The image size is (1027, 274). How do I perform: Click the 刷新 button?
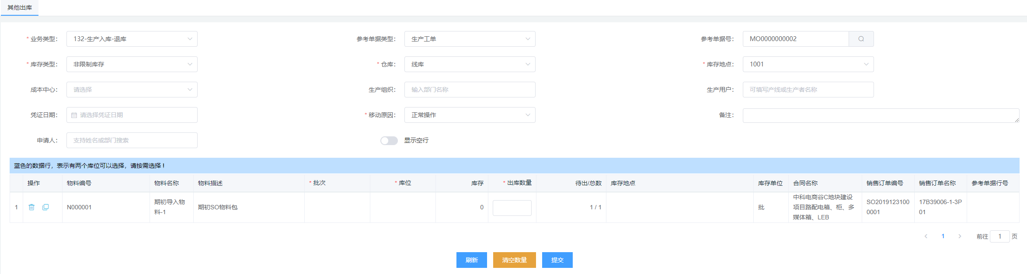click(471, 260)
